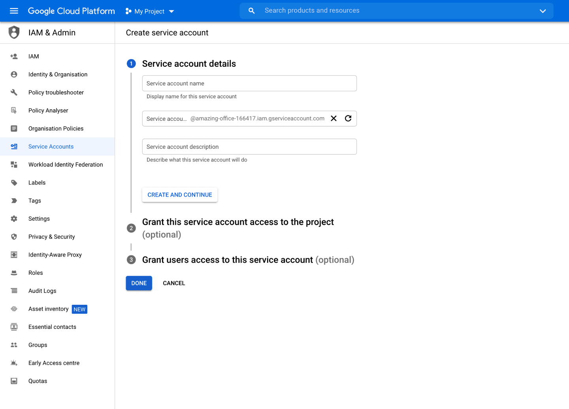Open the My Project selector dropdown

click(150, 11)
